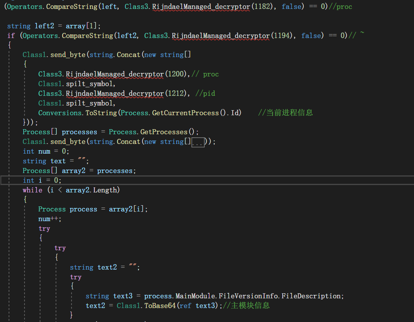The height and width of the screenshot is (322, 414).
Task: Click the first Class1.spilt_symbol entry
Action: (x=77, y=83)
